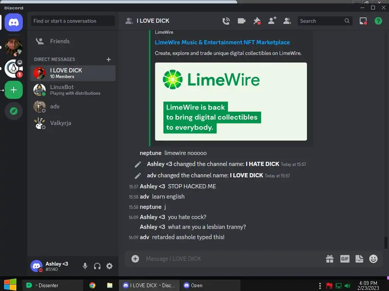Select the I LOVE DICK group conversation
Image resolution: width=389 pixels, height=291 pixels.
(73, 73)
